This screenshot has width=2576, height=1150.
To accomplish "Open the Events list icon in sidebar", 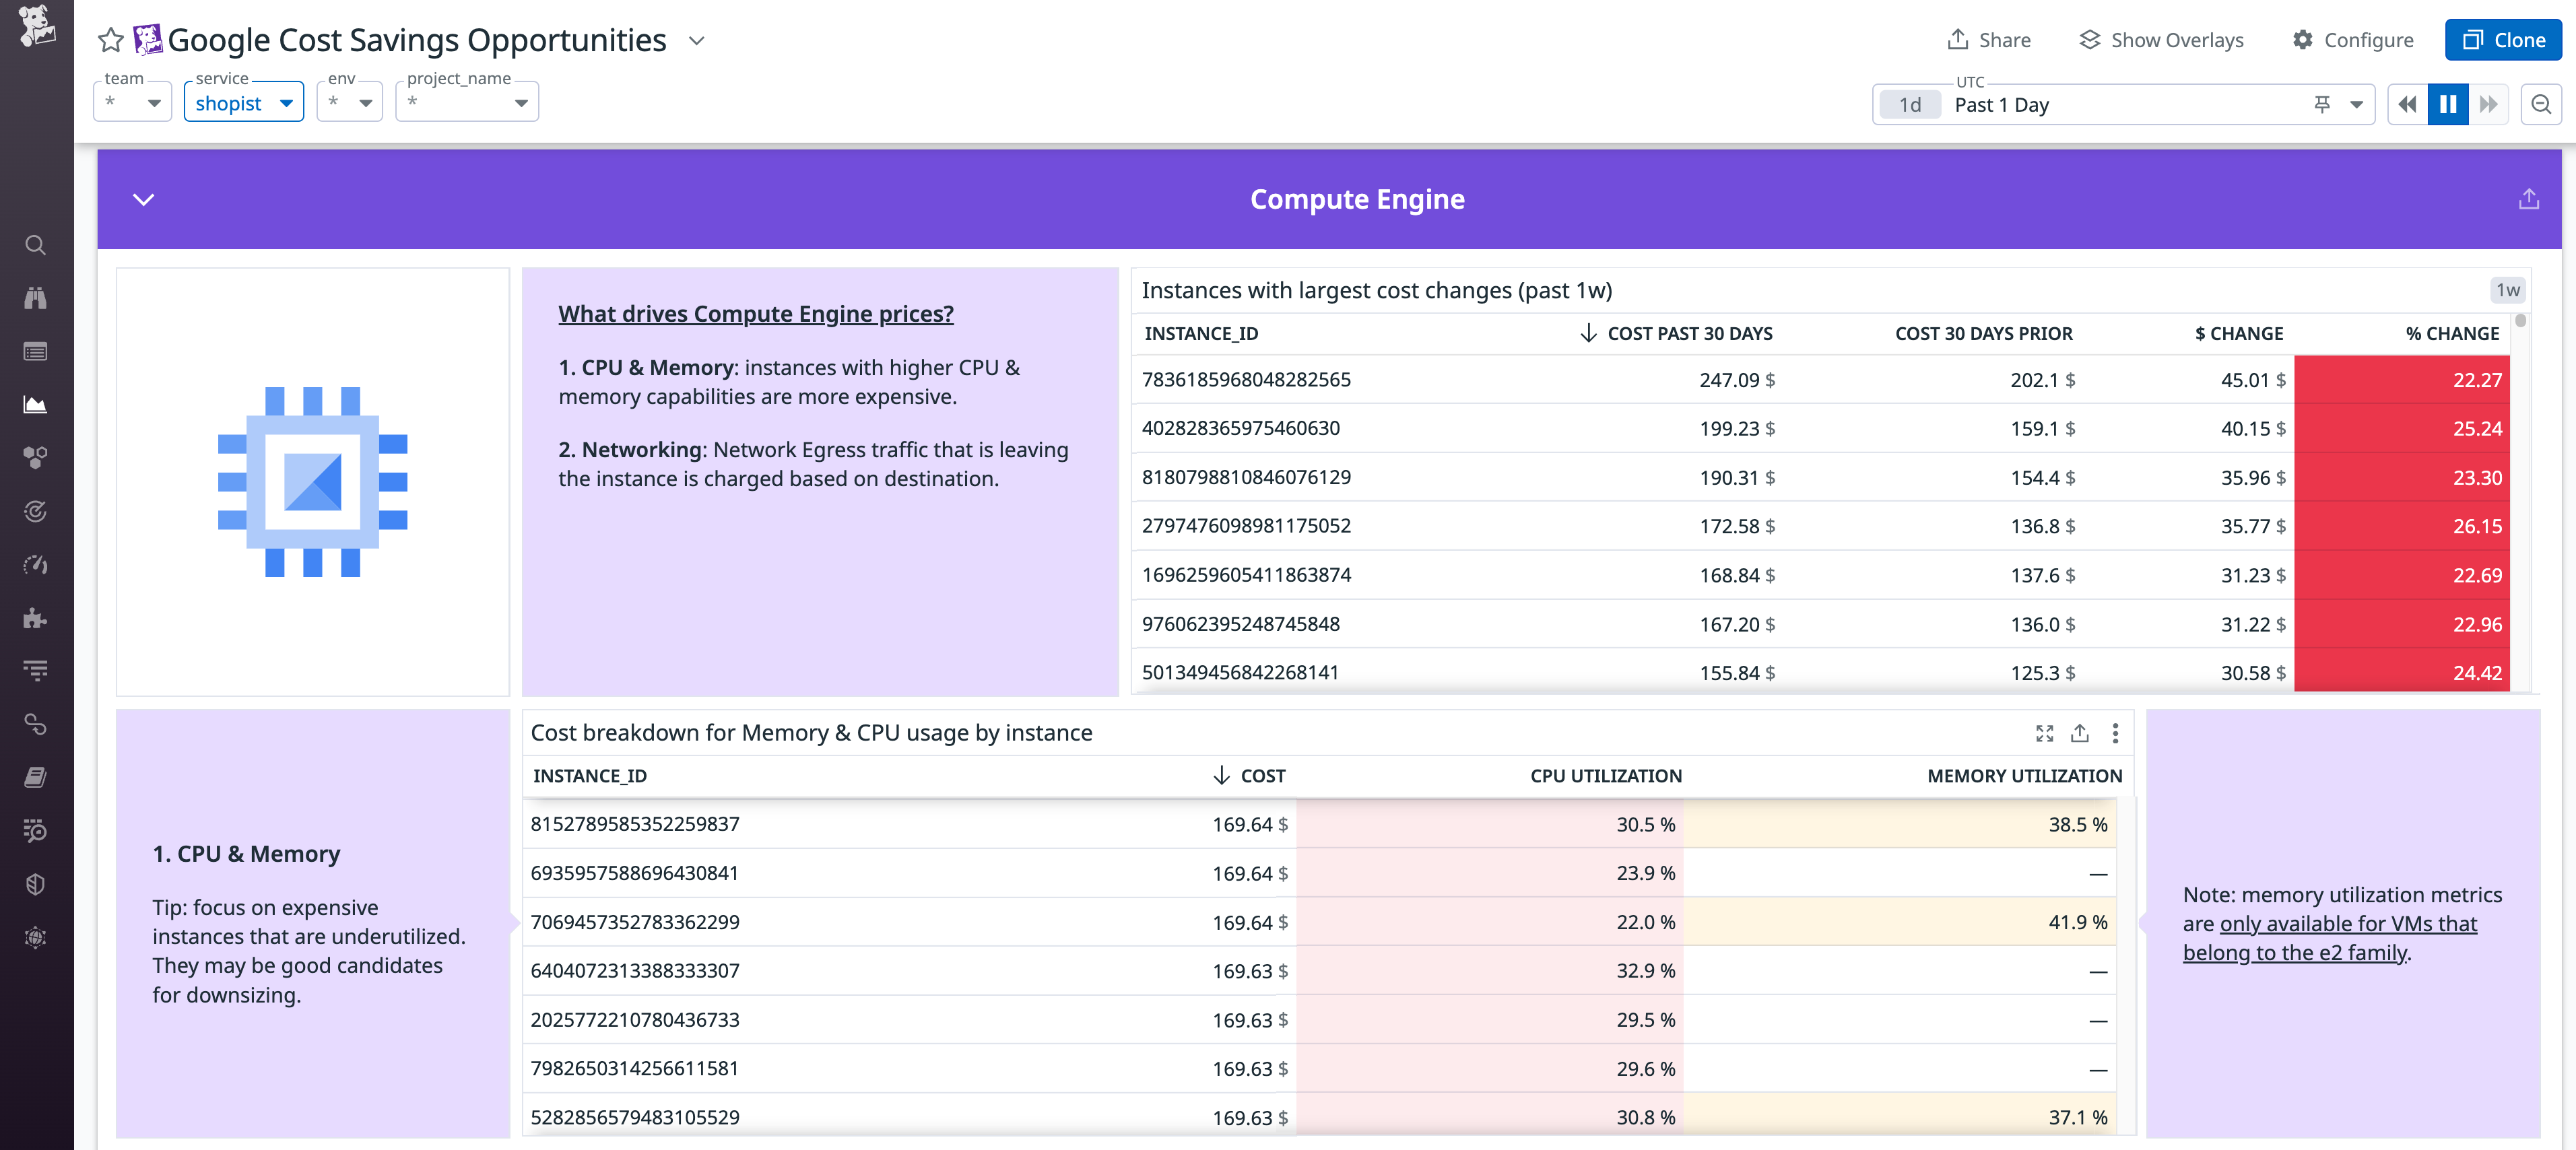I will [36, 351].
